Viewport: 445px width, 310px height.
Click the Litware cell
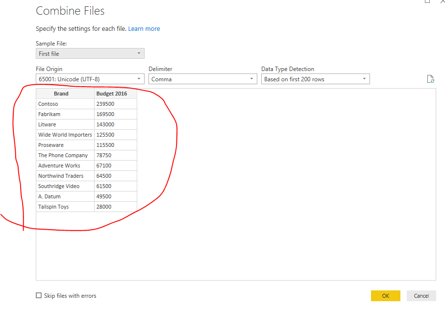(65, 124)
